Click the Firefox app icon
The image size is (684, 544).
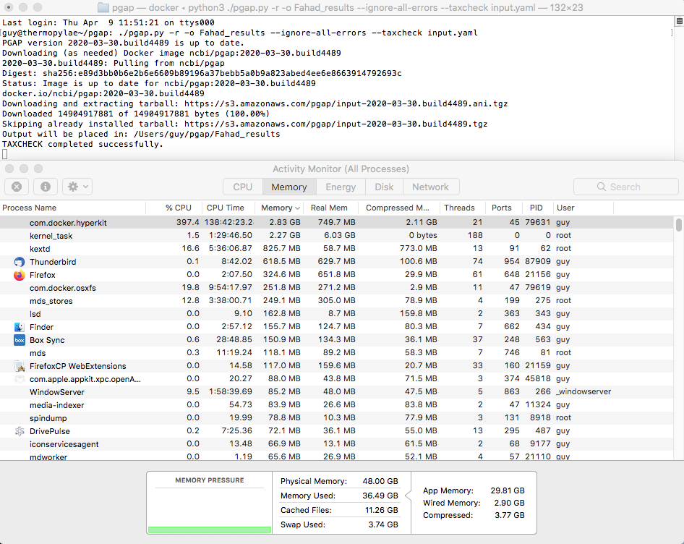click(x=20, y=275)
